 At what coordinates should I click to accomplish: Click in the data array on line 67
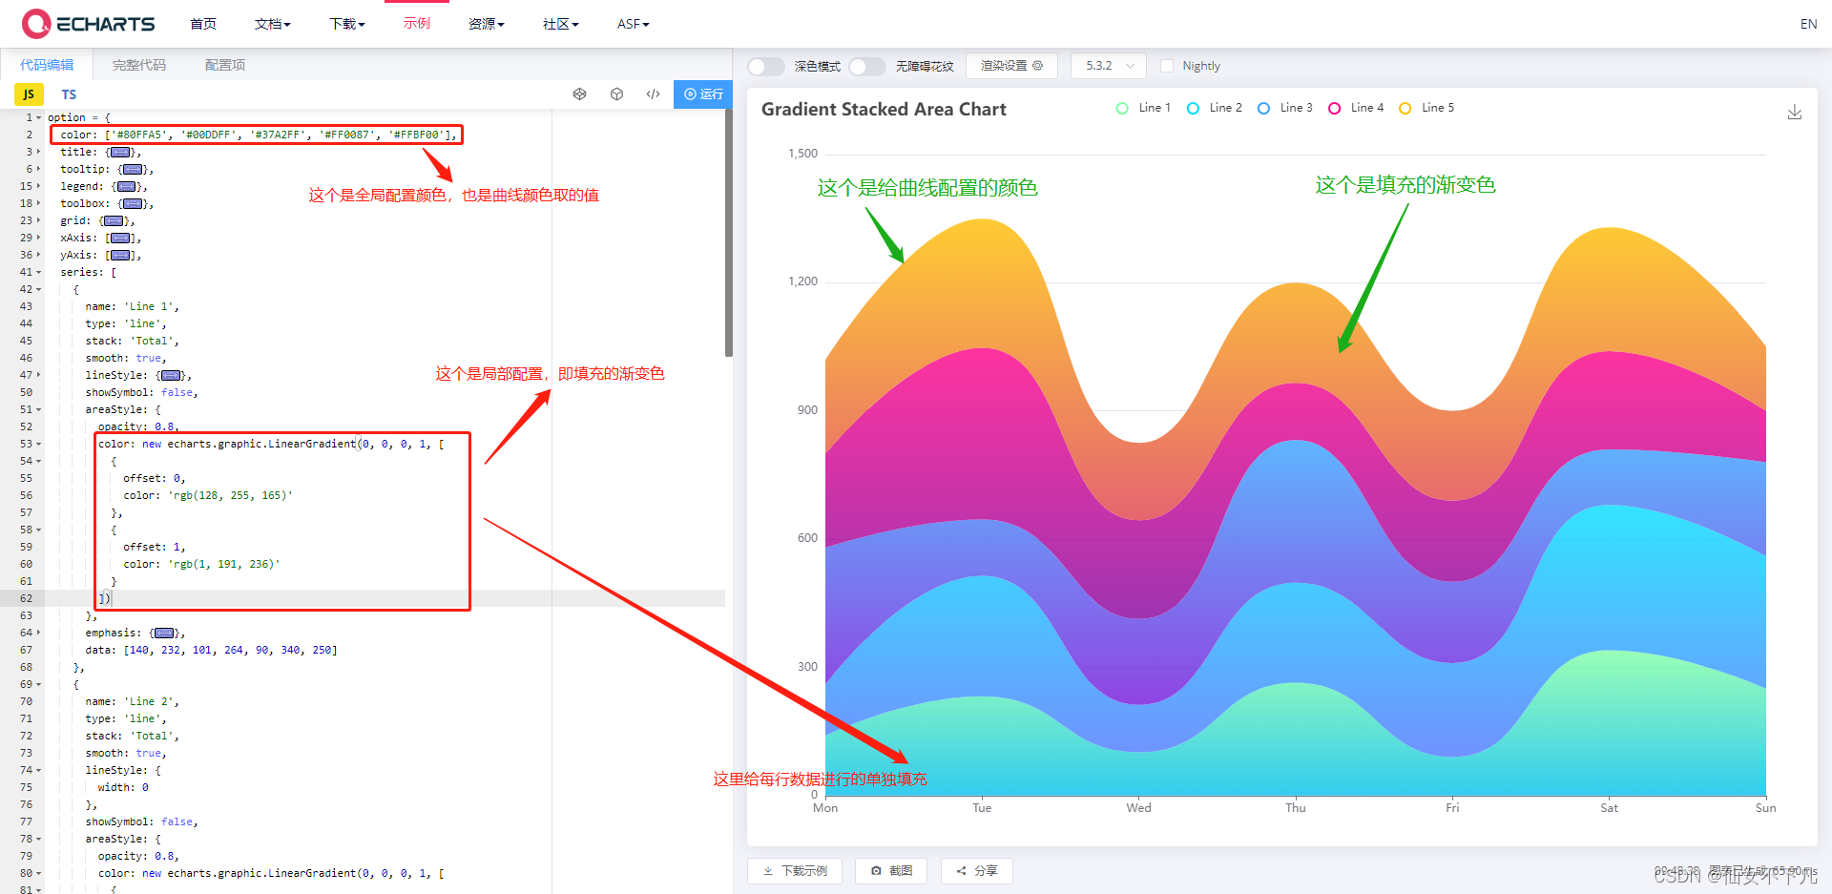pos(229,650)
